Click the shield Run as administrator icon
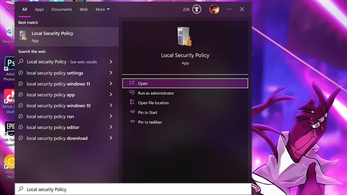Viewport: 347px width, 195px height. click(132, 93)
